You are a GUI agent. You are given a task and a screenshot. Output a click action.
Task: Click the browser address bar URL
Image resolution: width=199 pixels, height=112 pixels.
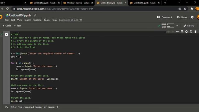55,9
